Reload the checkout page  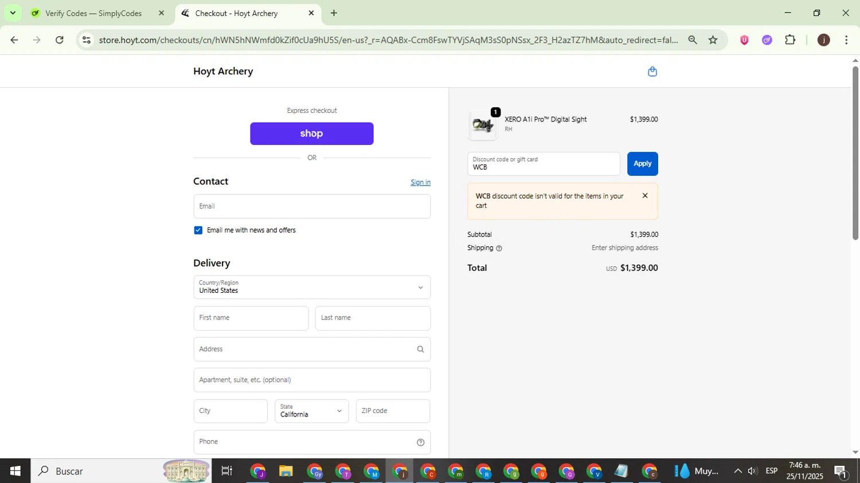(x=60, y=40)
